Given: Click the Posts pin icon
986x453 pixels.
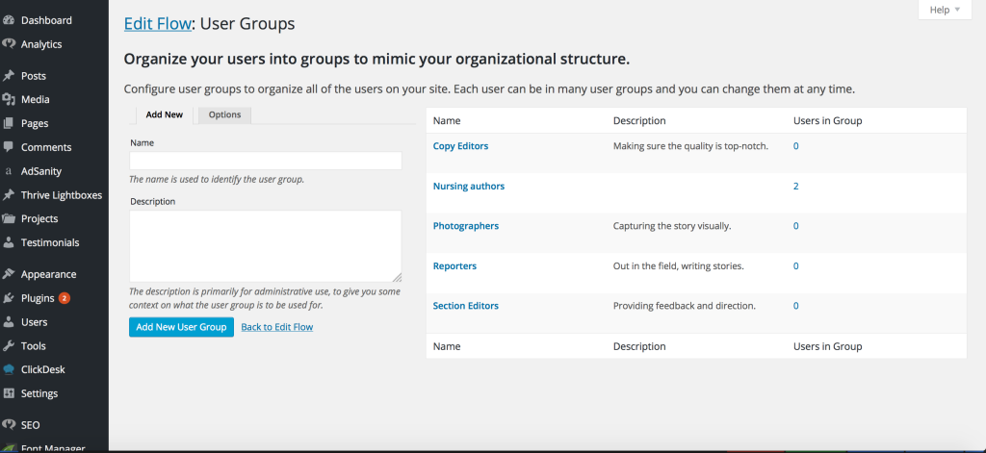Looking at the screenshot, I should 9,76.
